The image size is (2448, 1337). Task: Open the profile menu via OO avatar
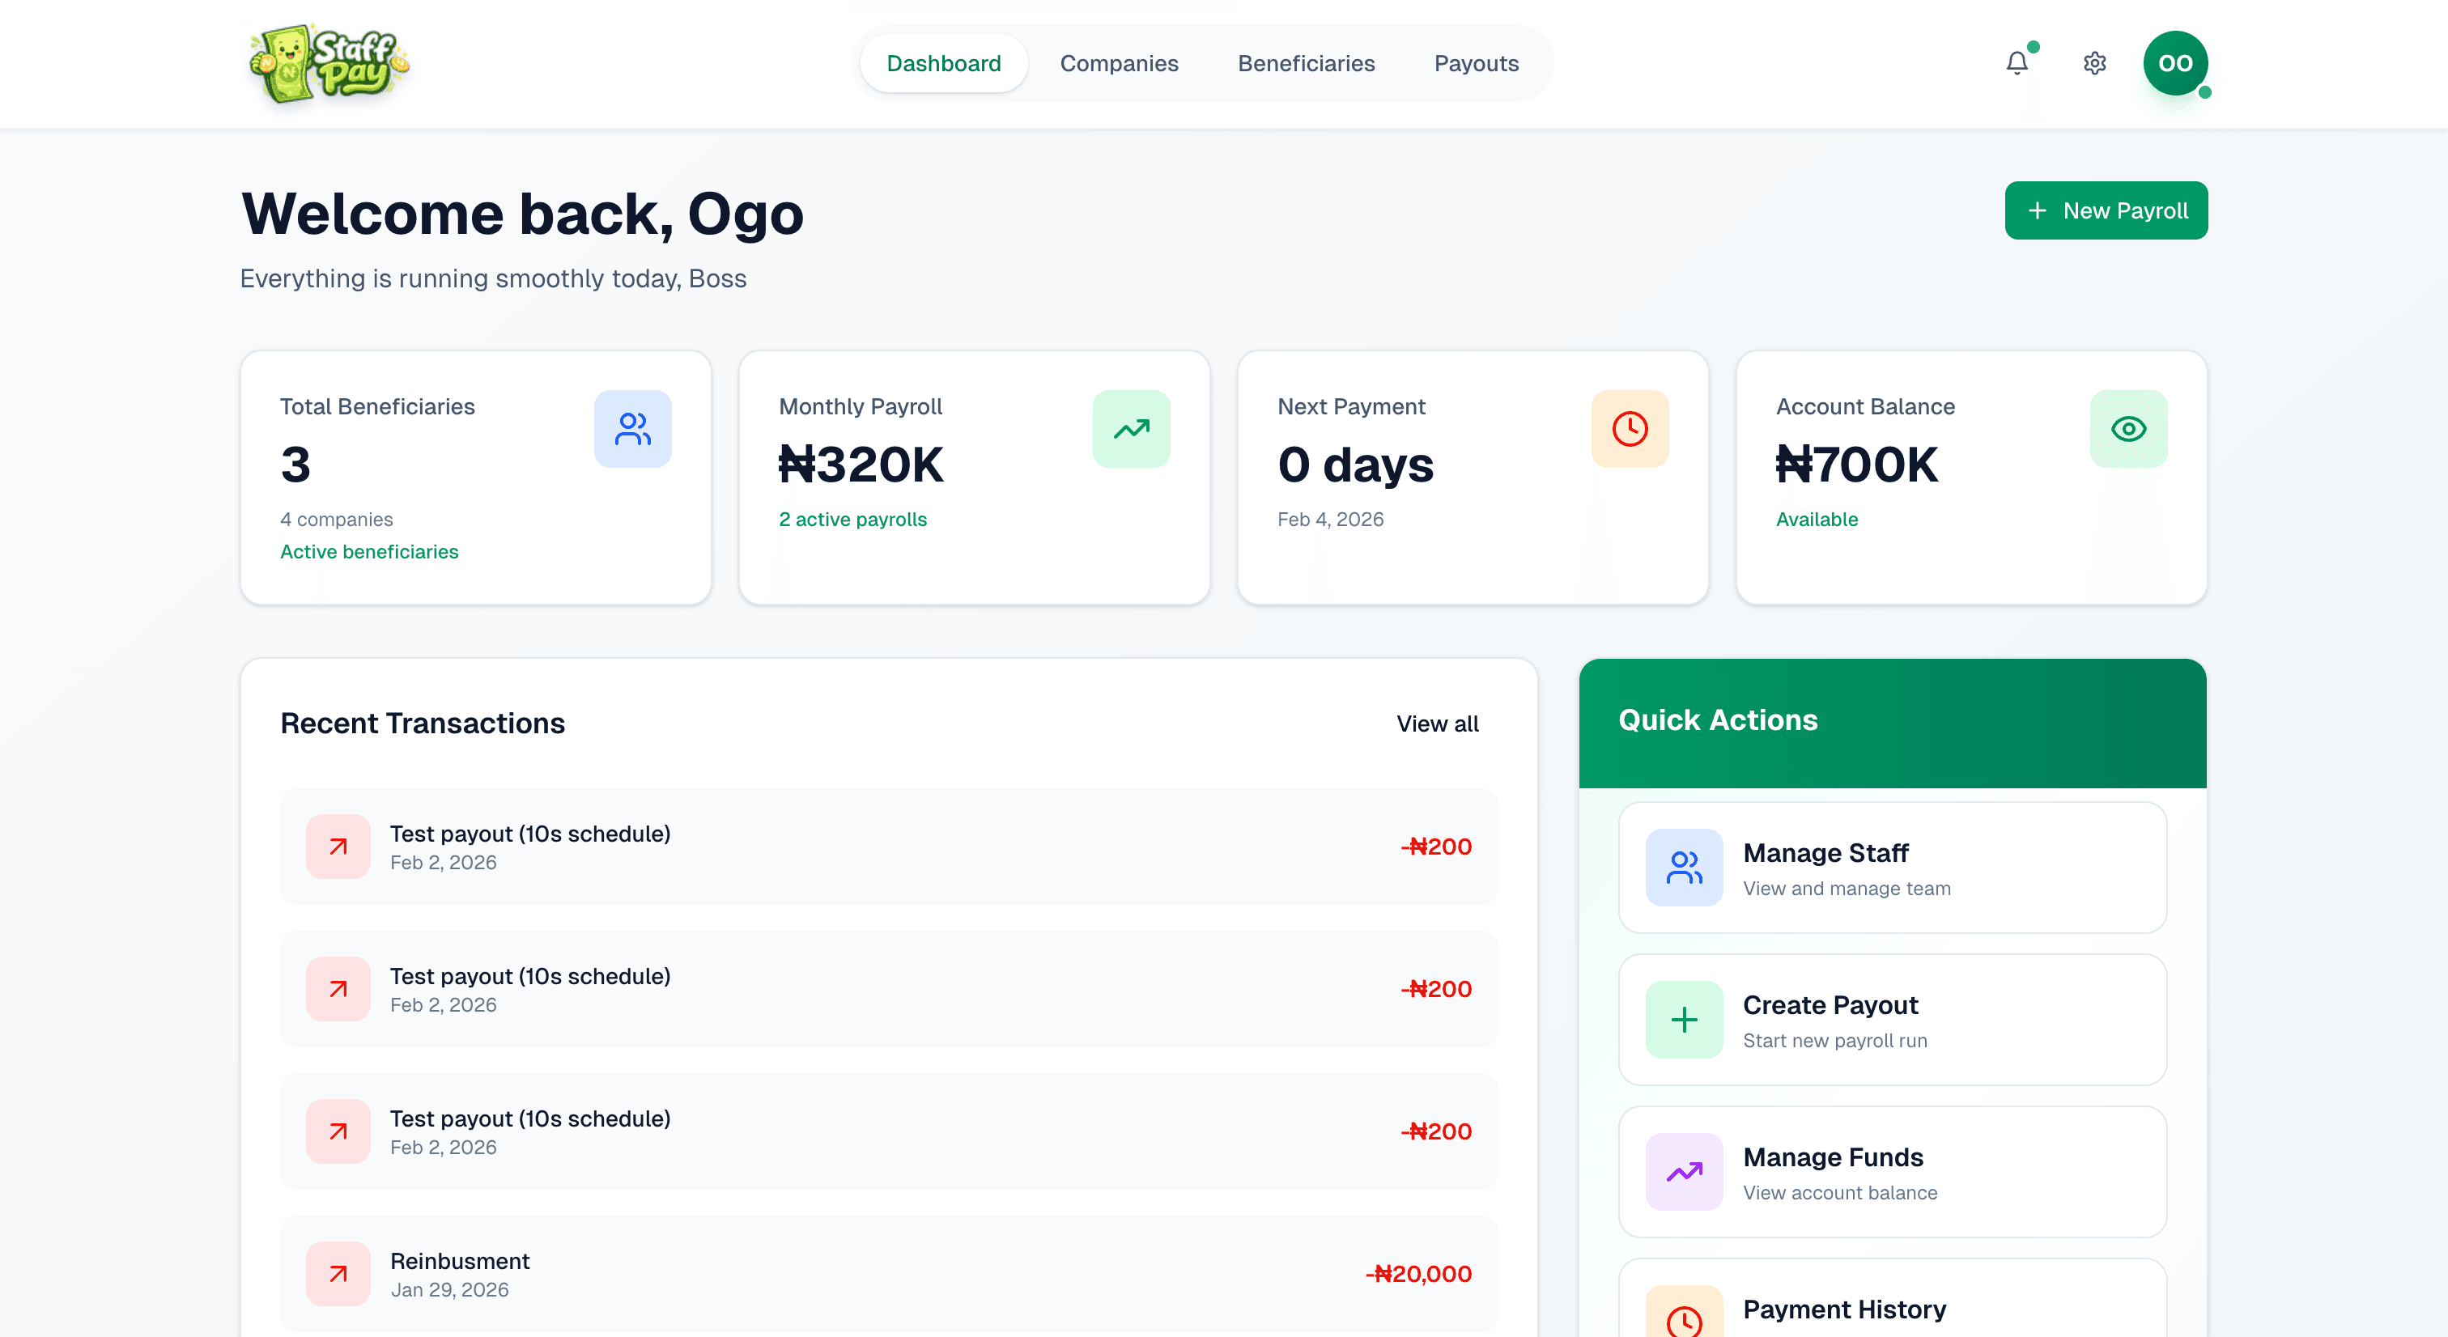pyautogui.click(x=2175, y=62)
